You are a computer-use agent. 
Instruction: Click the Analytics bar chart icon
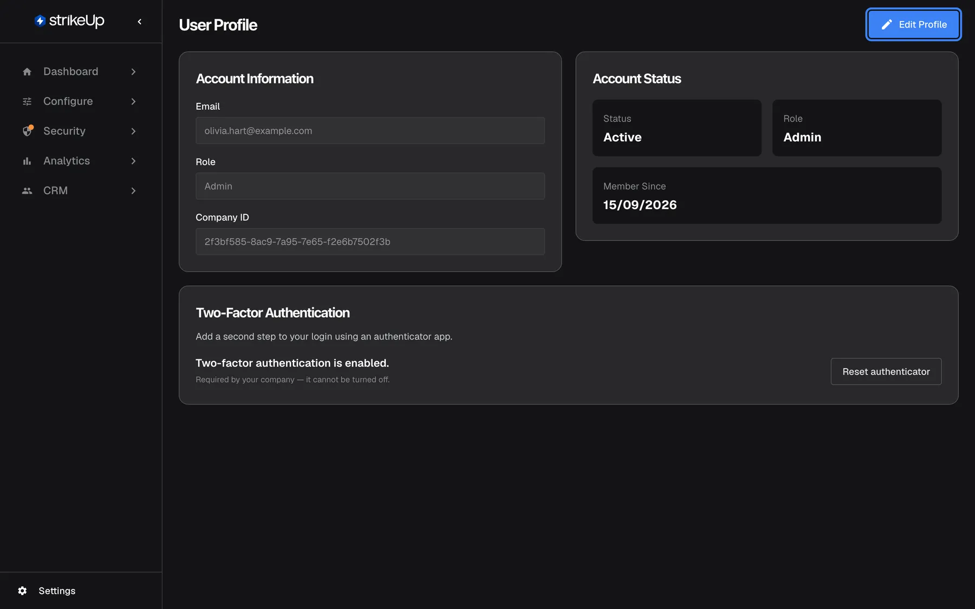click(27, 161)
